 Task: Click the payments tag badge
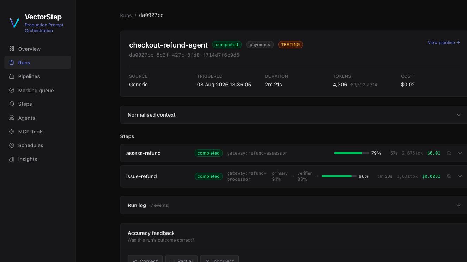(260, 45)
